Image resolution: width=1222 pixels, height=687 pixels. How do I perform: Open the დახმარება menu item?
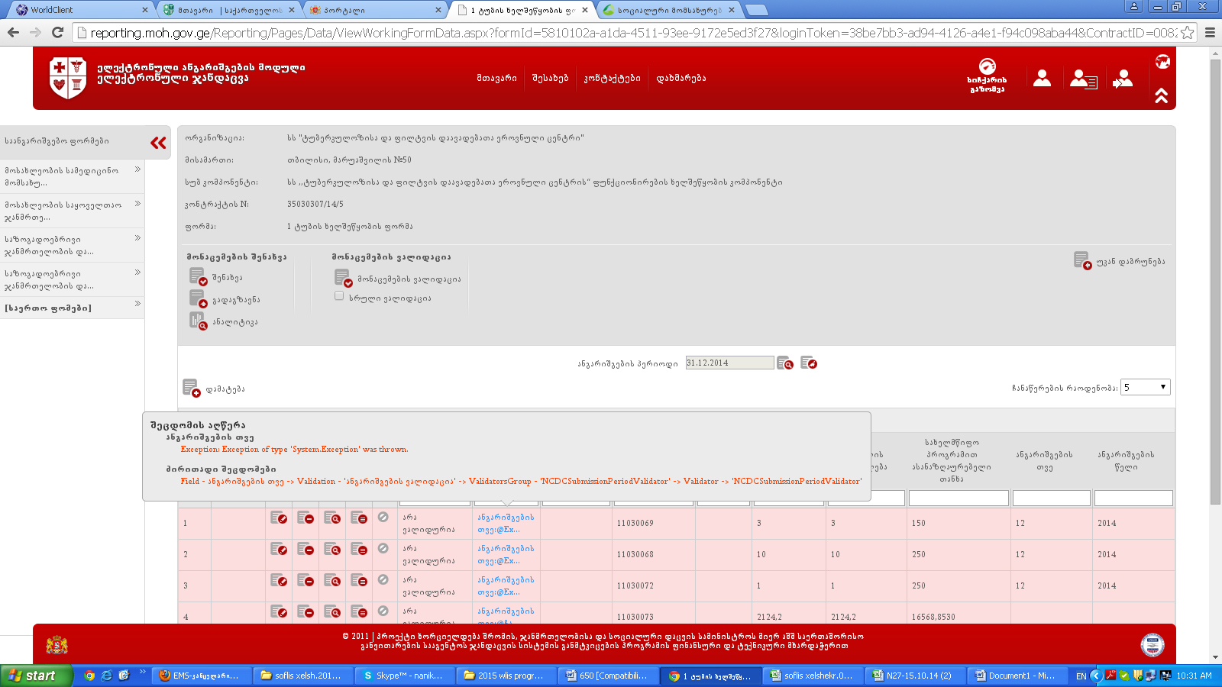pyautogui.click(x=681, y=78)
